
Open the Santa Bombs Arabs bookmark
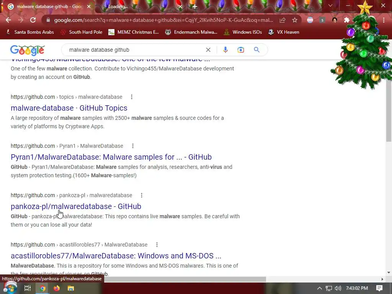(30, 32)
